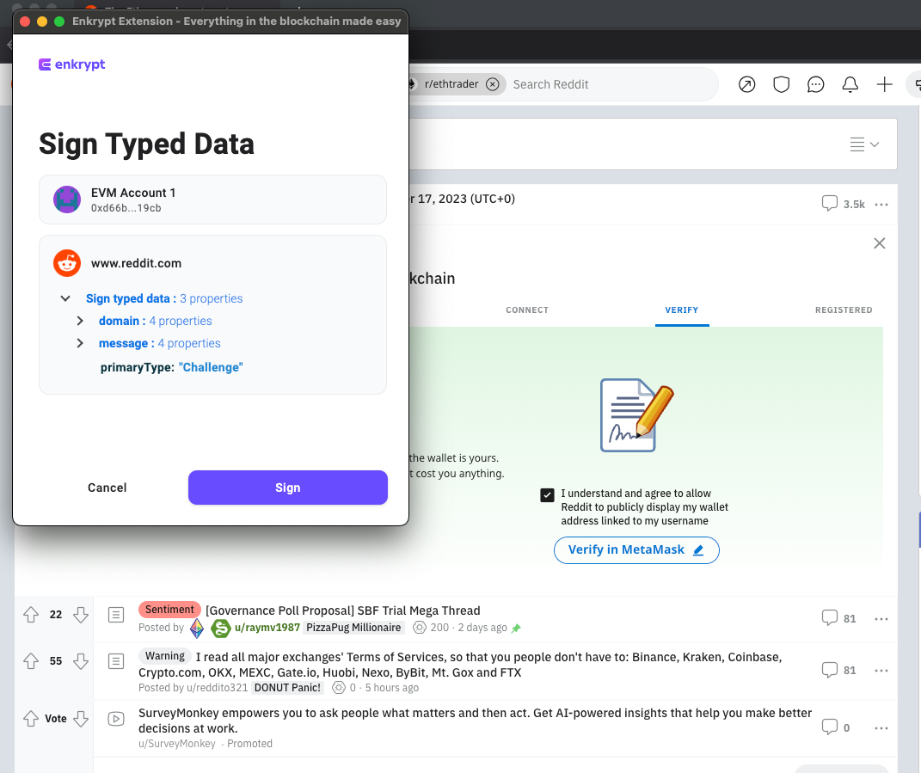Image resolution: width=921 pixels, height=773 pixels.
Task: Click the www.reddit.com site label
Action: point(136,263)
